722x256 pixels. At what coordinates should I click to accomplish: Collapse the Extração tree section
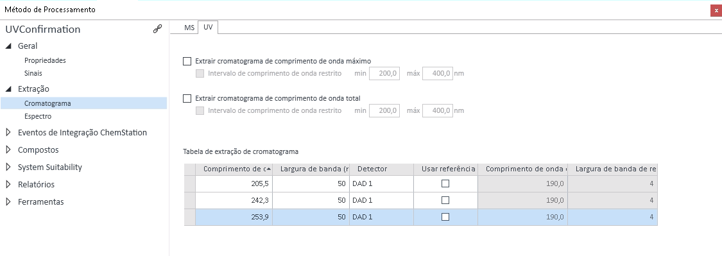coord(8,89)
